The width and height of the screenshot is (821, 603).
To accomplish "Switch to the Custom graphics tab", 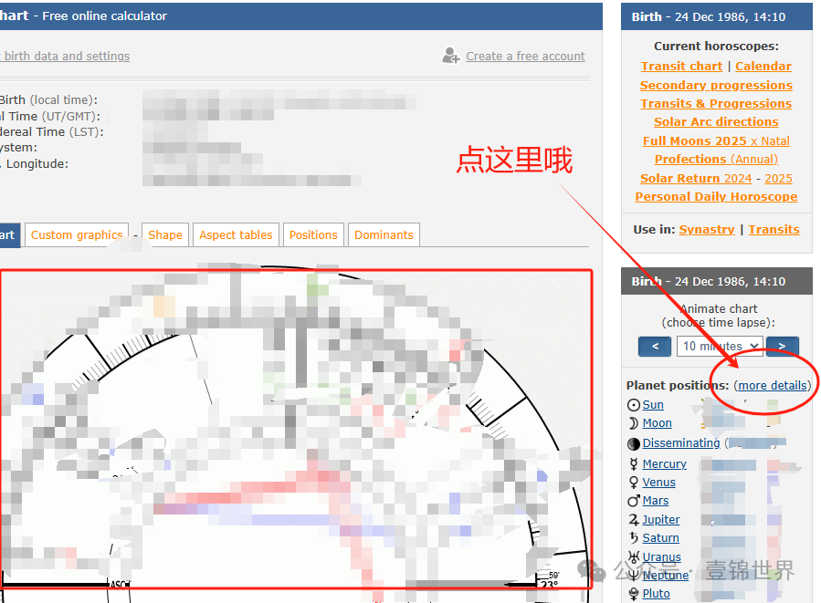I will coord(77,234).
